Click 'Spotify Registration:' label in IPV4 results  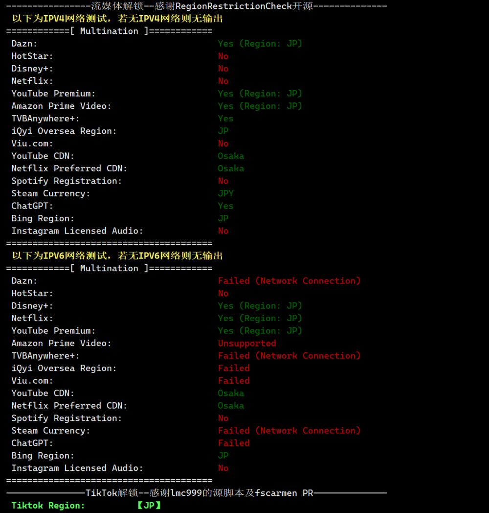click(67, 181)
